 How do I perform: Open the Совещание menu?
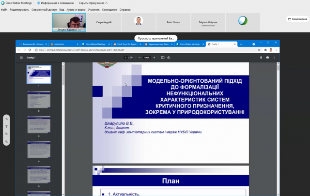pyautogui.click(x=109, y=10)
